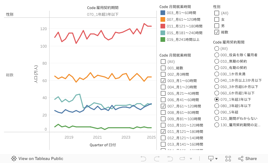Tick the 男 checkbox in 性別 filter

216,26
